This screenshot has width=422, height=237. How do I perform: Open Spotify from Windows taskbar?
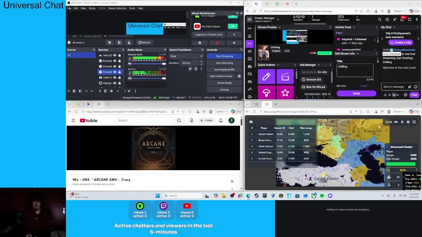(x=322, y=196)
